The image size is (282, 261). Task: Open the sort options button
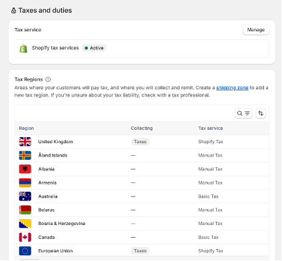click(x=261, y=113)
